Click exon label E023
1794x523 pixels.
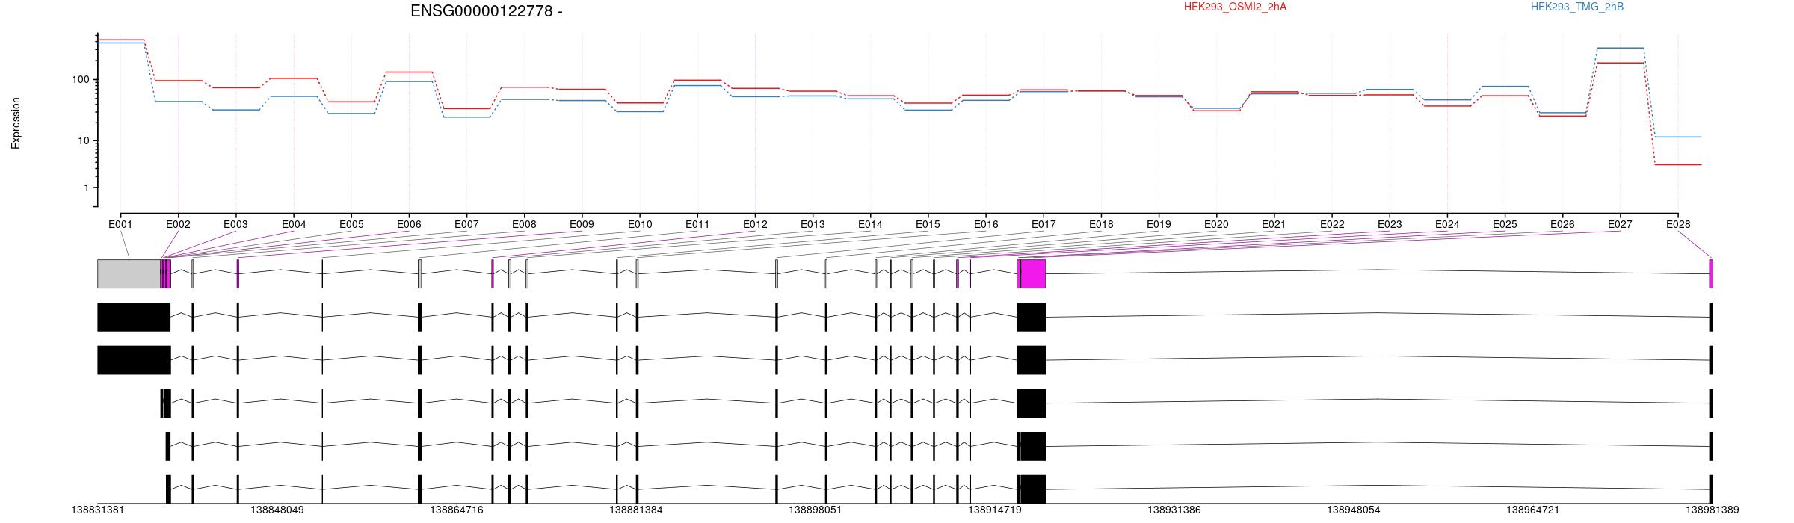[1390, 224]
